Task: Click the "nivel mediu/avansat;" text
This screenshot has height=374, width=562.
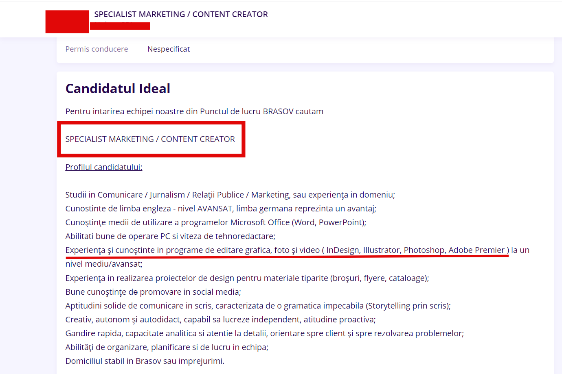Action: coord(104,264)
